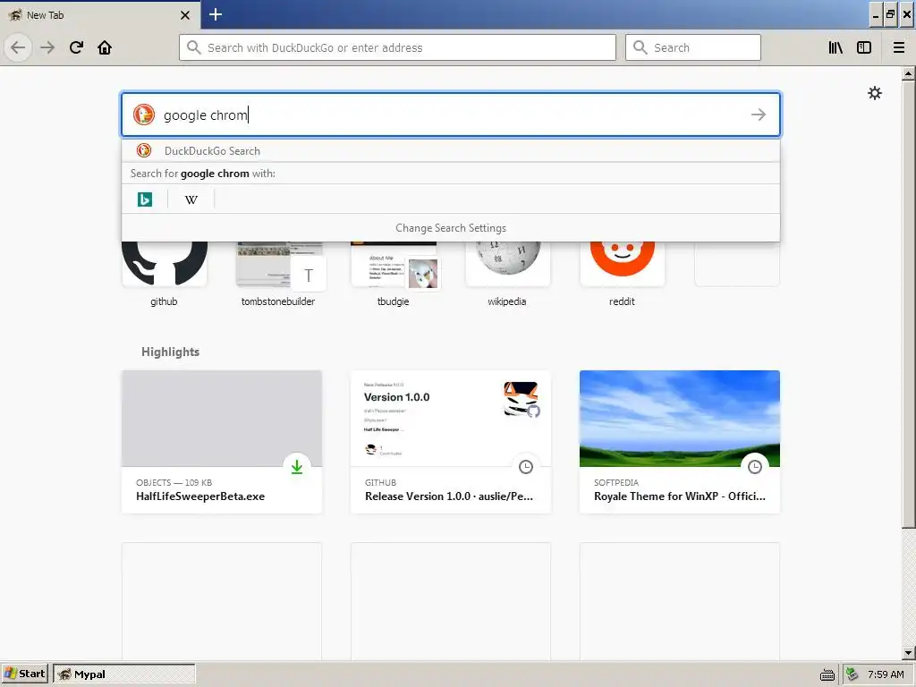Select Mypal in the taskbar
Image resolution: width=916 pixels, height=687 pixels.
(123, 674)
